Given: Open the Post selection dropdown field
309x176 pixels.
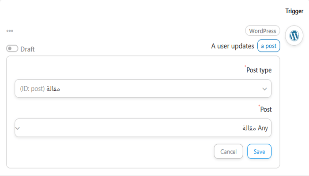Looking at the screenshot, I should [143, 128].
